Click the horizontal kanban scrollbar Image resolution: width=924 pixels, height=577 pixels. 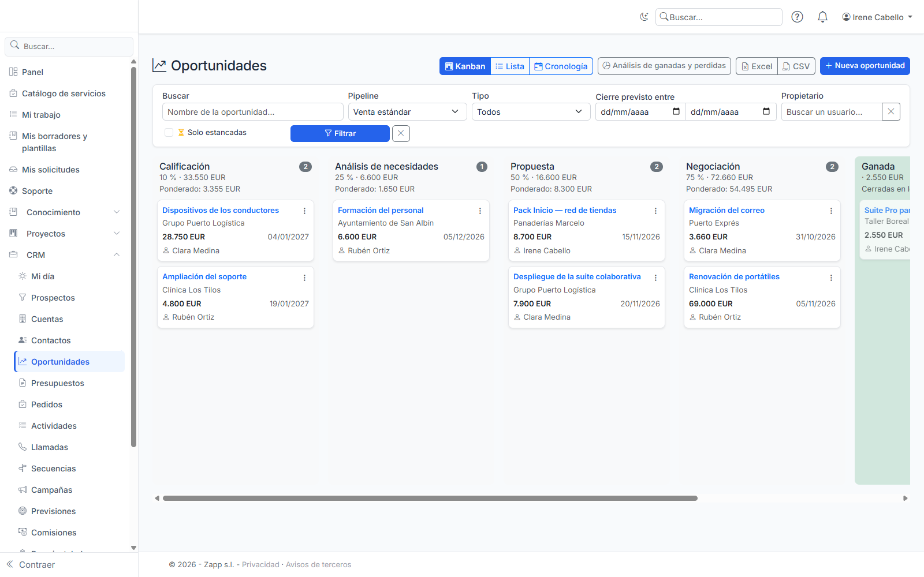[x=430, y=498]
